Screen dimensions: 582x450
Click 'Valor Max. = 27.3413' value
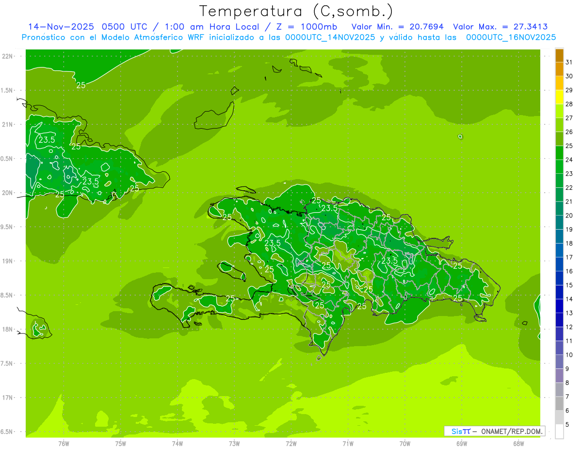(501, 27)
